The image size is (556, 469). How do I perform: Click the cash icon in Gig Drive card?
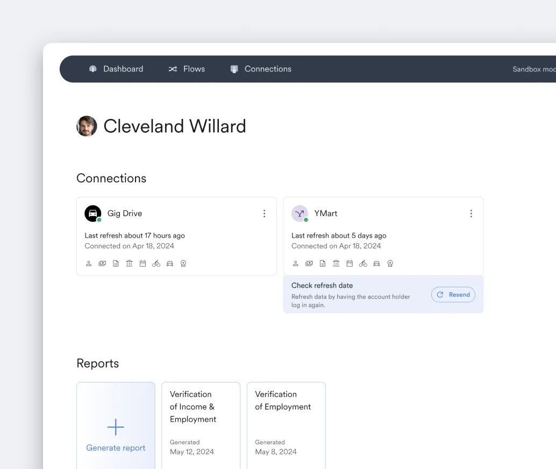point(102,264)
